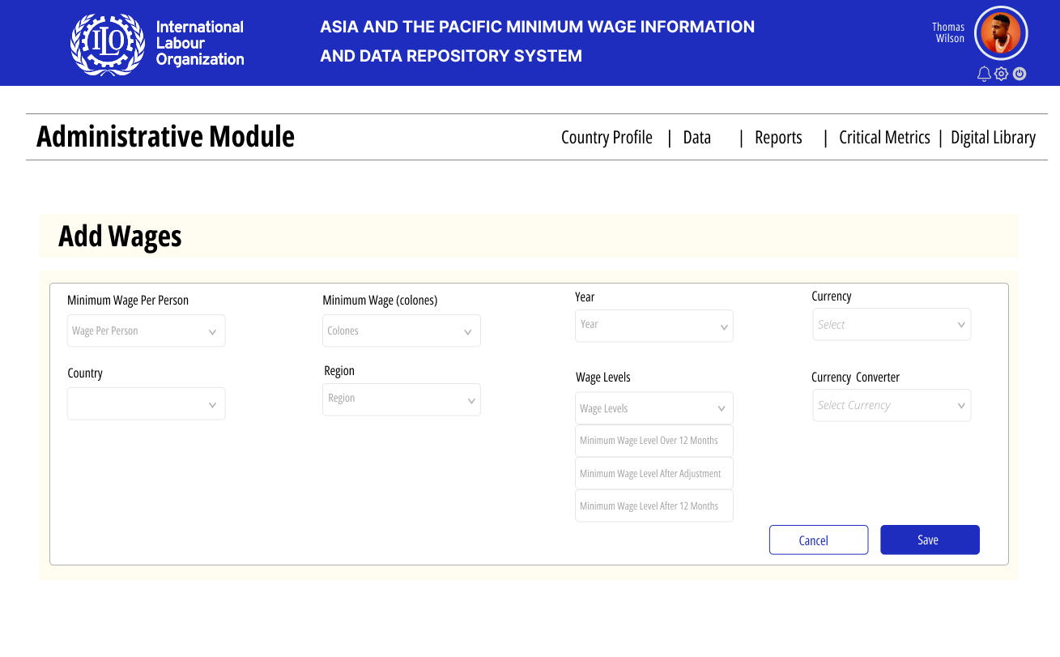Go to the Country Profile menu
This screenshot has width=1060, height=657.
[607, 138]
